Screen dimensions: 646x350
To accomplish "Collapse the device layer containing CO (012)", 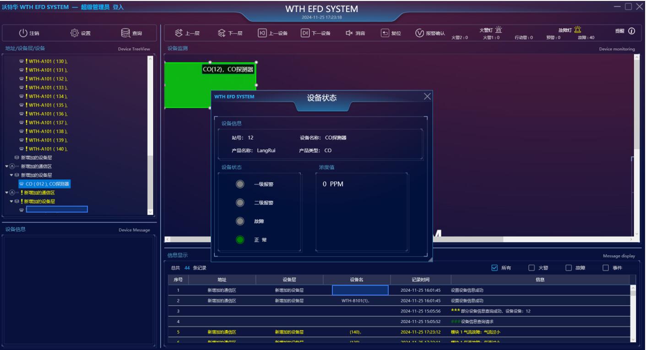I will click(12, 175).
